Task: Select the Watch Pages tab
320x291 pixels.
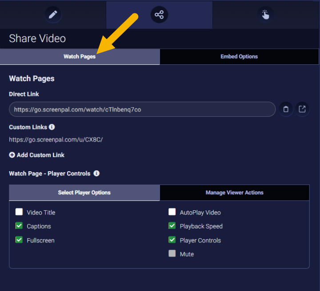Action: pyautogui.click(x=80, y=57)
